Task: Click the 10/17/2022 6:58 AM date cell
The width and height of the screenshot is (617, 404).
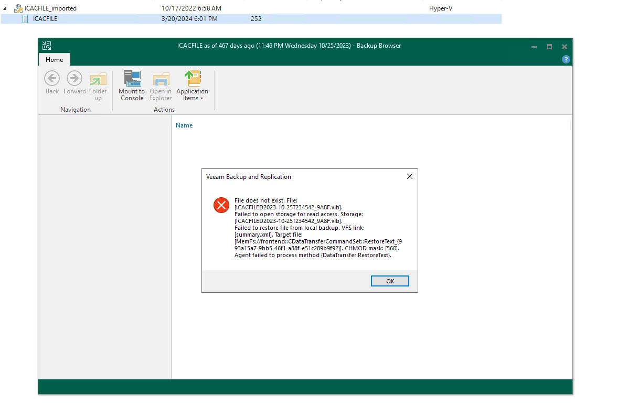Action: tap(191, 8)
